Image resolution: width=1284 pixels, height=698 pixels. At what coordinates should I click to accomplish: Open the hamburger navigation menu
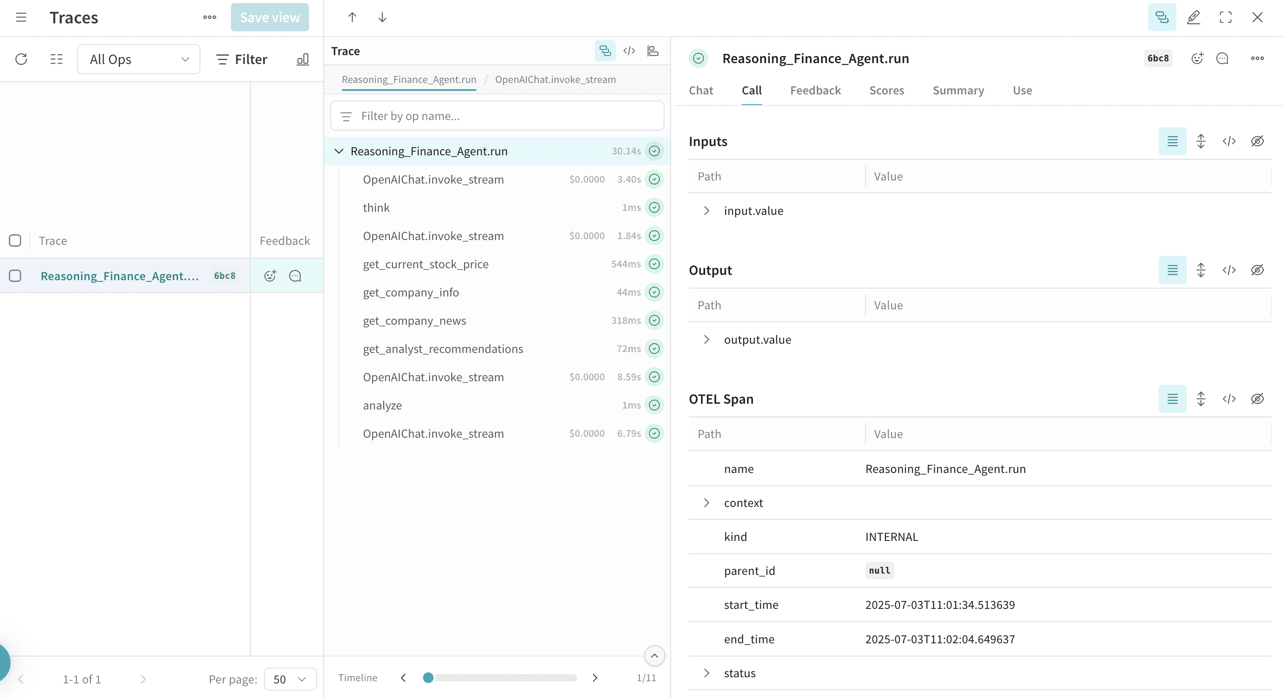click(21, 18)
